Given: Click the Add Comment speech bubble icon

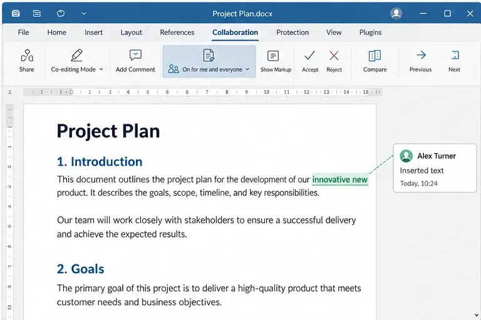Looking at the screenshot, I should [x=135, y=55].
